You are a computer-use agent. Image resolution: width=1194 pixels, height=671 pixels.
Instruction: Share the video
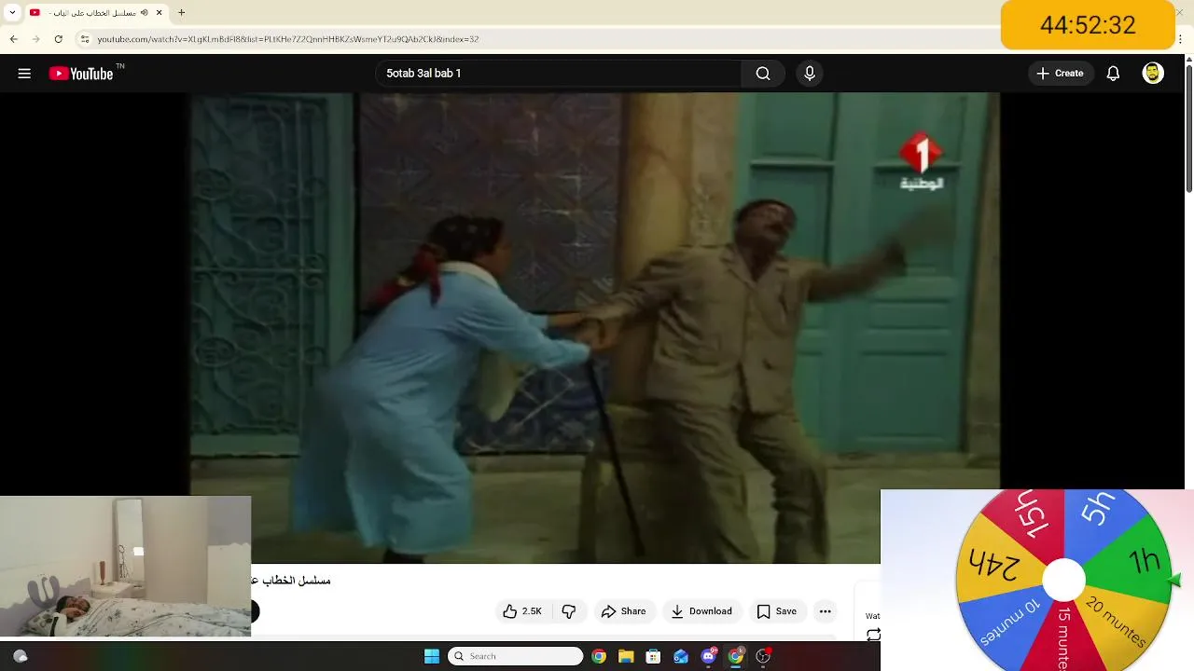pyautogui.click(x=623, y=611)
